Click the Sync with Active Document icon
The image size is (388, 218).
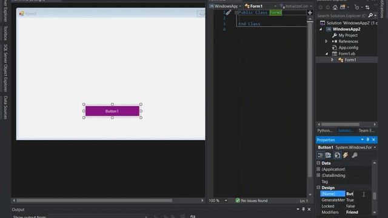(x=367, y=7)
